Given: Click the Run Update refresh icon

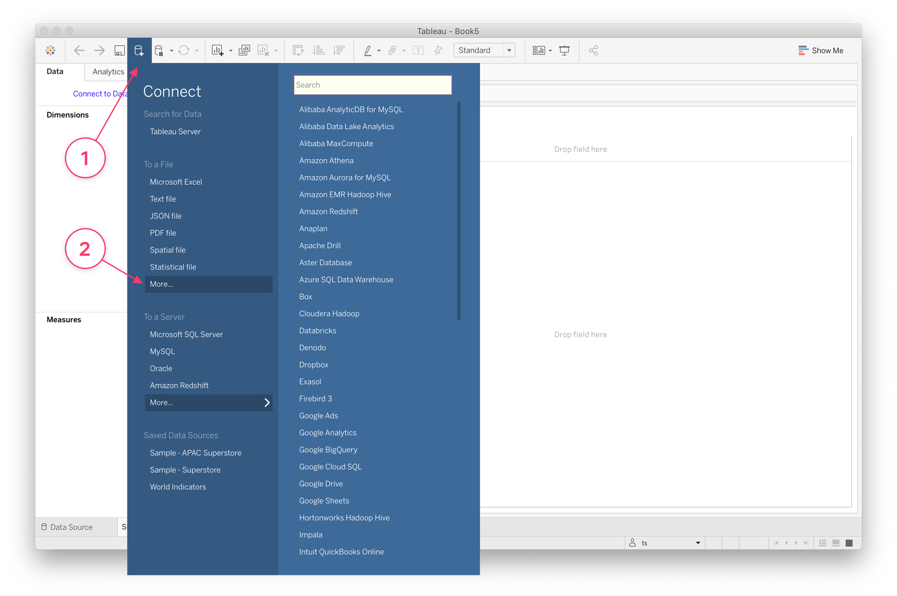Looking at the screenshot, I should coord(184,50).
